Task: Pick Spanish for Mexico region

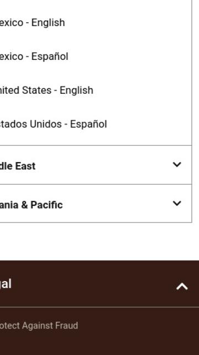Action: [x=34, y=57]
